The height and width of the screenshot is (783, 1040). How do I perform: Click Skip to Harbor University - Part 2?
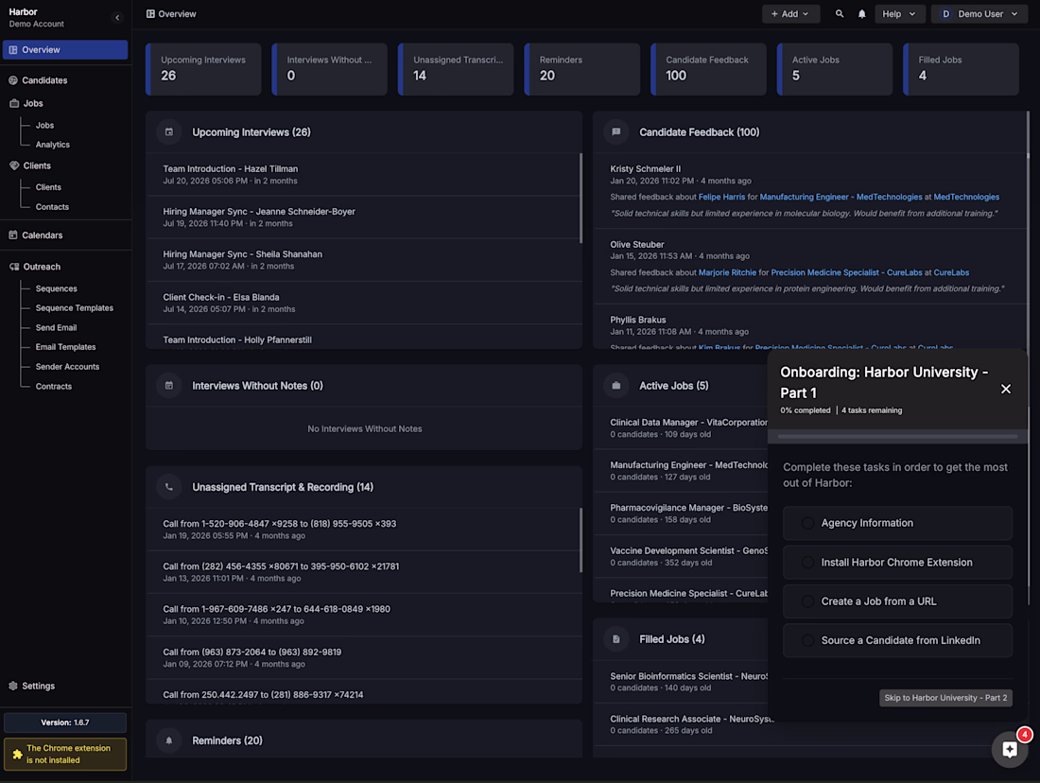tap(945, 697)
